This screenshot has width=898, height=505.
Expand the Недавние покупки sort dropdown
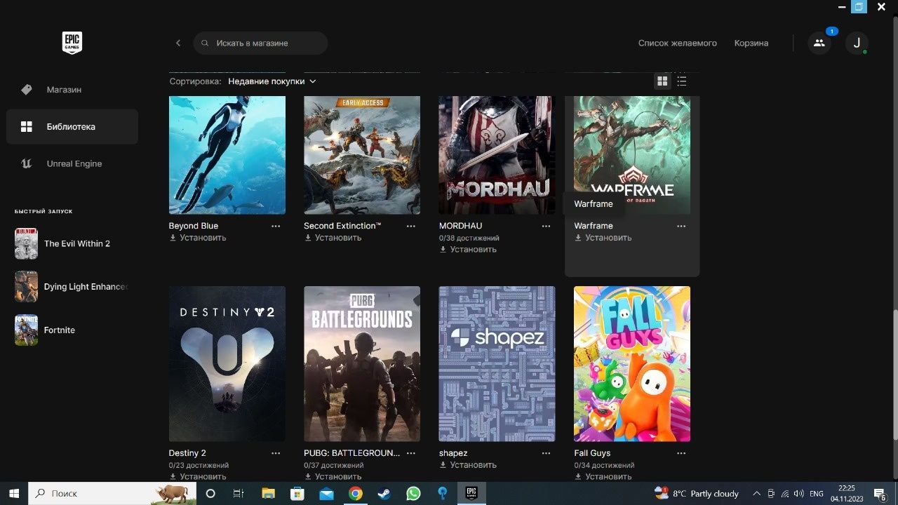point(272,81)
